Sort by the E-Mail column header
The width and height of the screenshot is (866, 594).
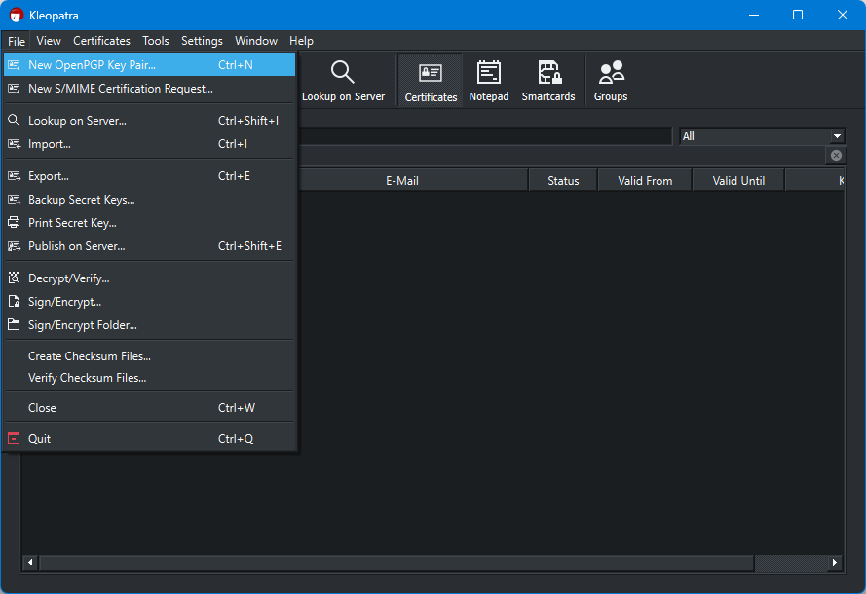[402, 181]
